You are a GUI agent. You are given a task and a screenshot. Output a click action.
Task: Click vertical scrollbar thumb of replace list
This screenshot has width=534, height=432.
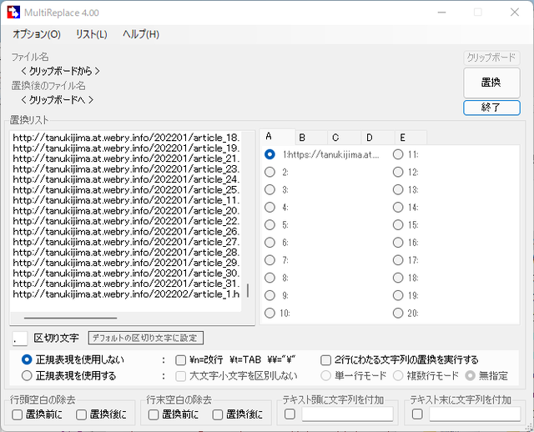[248, 290]
